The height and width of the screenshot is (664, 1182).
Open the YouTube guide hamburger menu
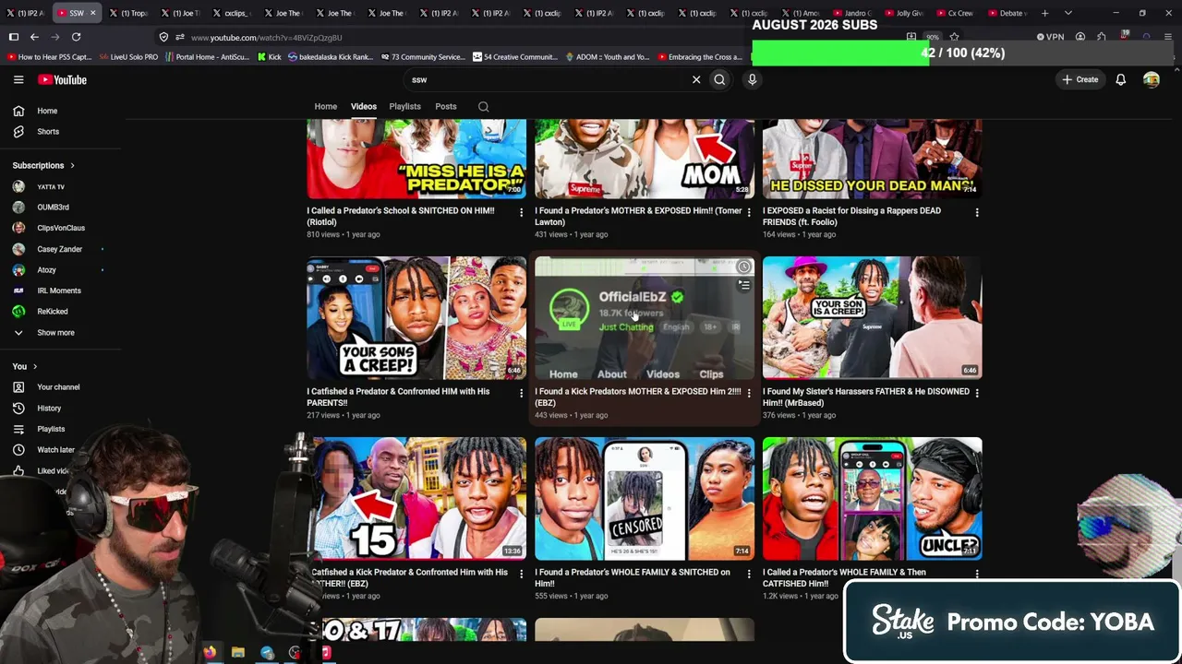18,80
